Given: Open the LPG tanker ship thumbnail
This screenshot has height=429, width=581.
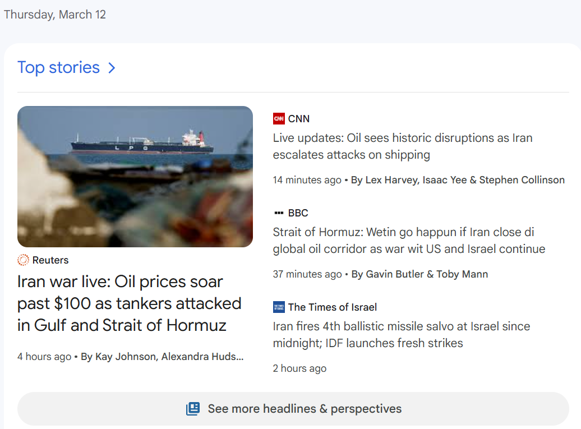Looking at the screenshot, I should tap(135, 177).
